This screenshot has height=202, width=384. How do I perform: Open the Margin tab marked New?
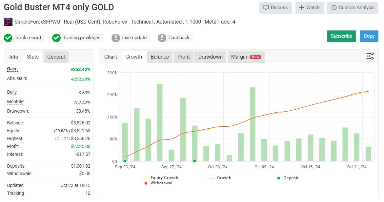click(x=246, y=57)
